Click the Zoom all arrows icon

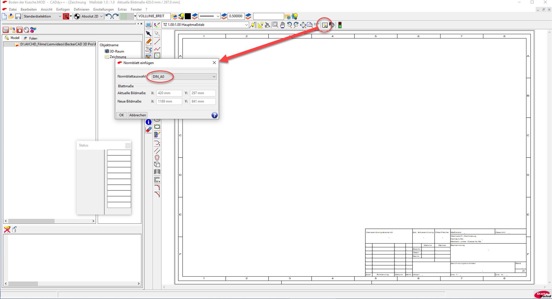[x=303, y=25]
